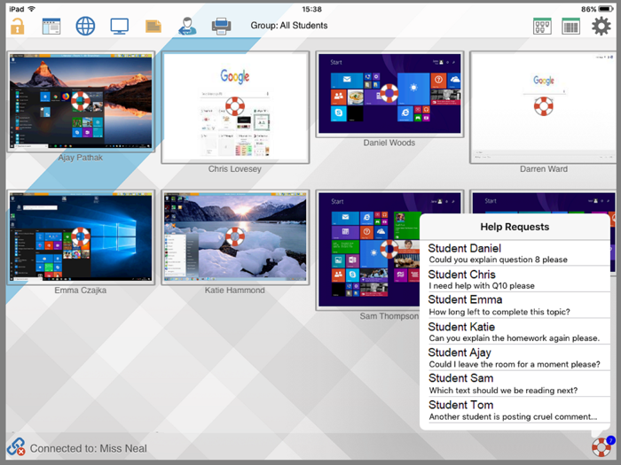Open Student Sam's reading help request
The image size is (621, 465).
(515, 384)
